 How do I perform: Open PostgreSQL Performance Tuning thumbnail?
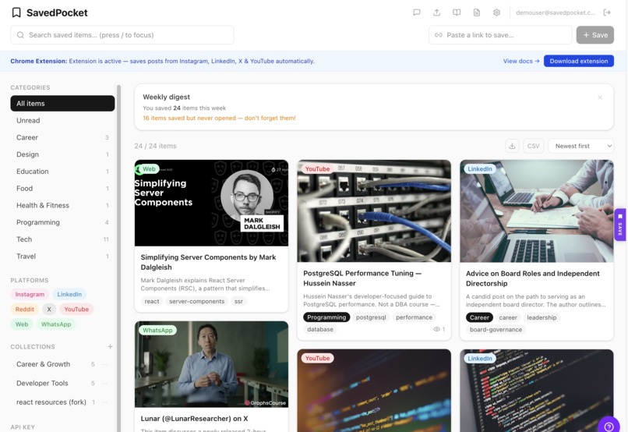(374, 211)
